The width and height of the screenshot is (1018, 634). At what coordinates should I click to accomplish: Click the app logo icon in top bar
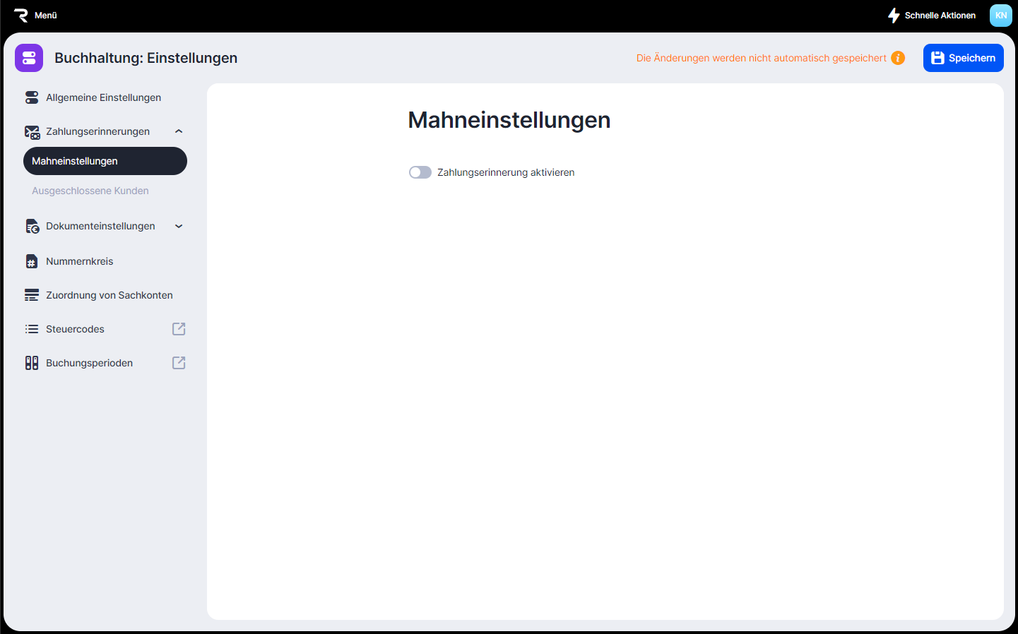point(20,15)
